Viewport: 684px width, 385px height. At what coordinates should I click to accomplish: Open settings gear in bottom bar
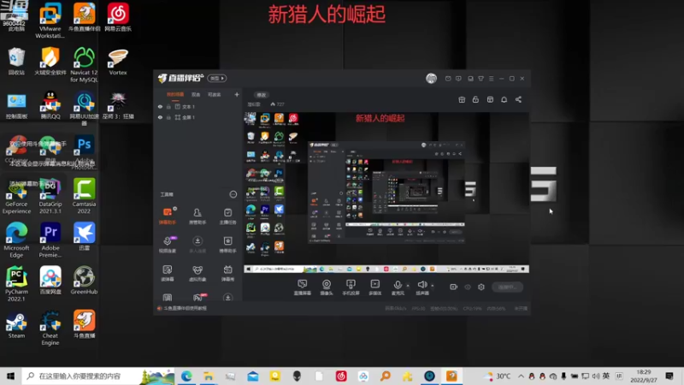[x=481, y=287]
